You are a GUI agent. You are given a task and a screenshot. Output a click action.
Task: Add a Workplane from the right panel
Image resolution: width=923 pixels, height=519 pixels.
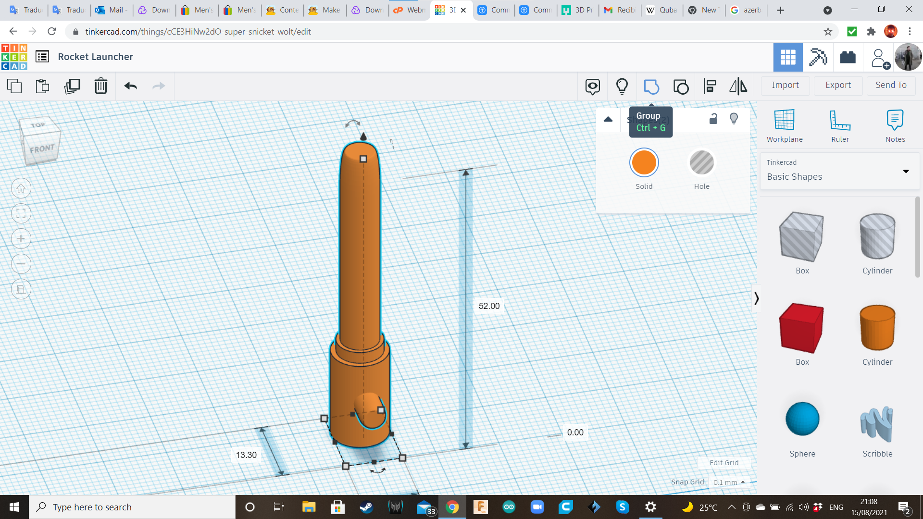784,125
